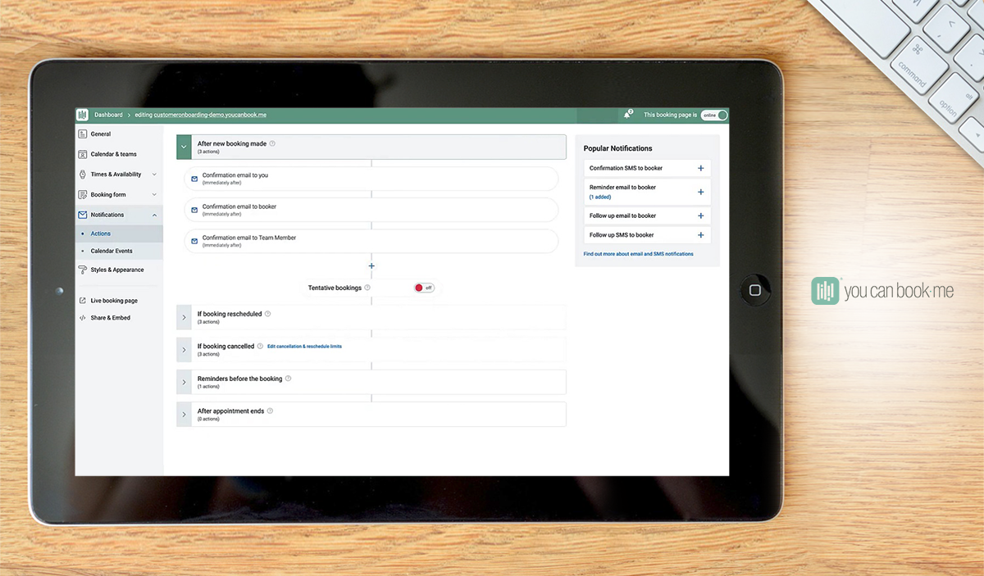
Task: Click plus icon to add new action
Action: 371,265
